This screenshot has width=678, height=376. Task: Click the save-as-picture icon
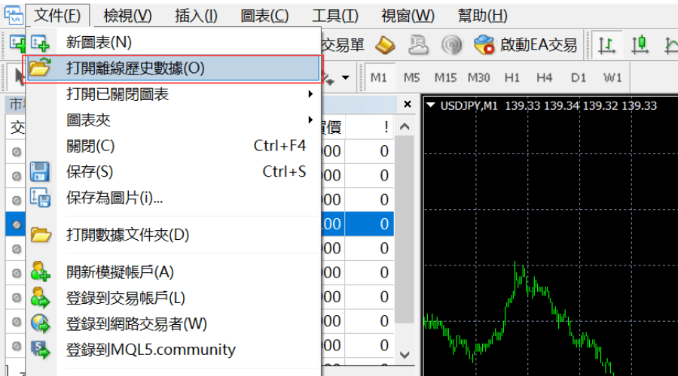[40, 198]
